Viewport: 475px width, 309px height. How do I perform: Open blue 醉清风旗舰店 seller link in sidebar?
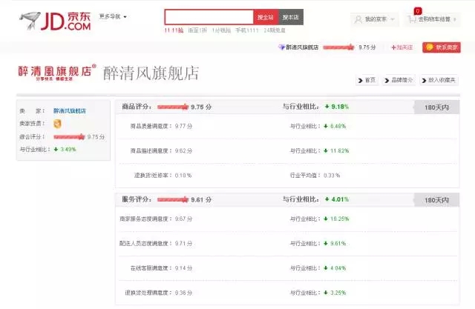pyautogui.click(x=70, y=110)
